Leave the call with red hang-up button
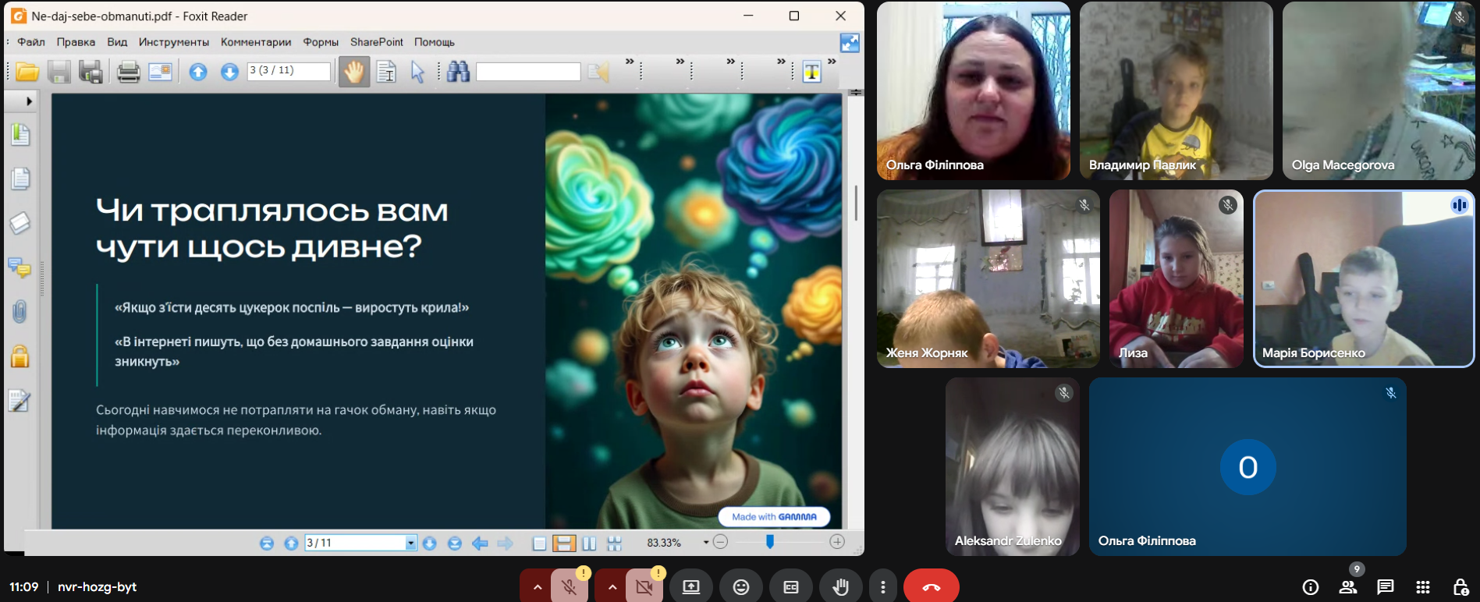The height and width of the screenshot is (602, 1480). pyautogui.click(x=931, y=587)
